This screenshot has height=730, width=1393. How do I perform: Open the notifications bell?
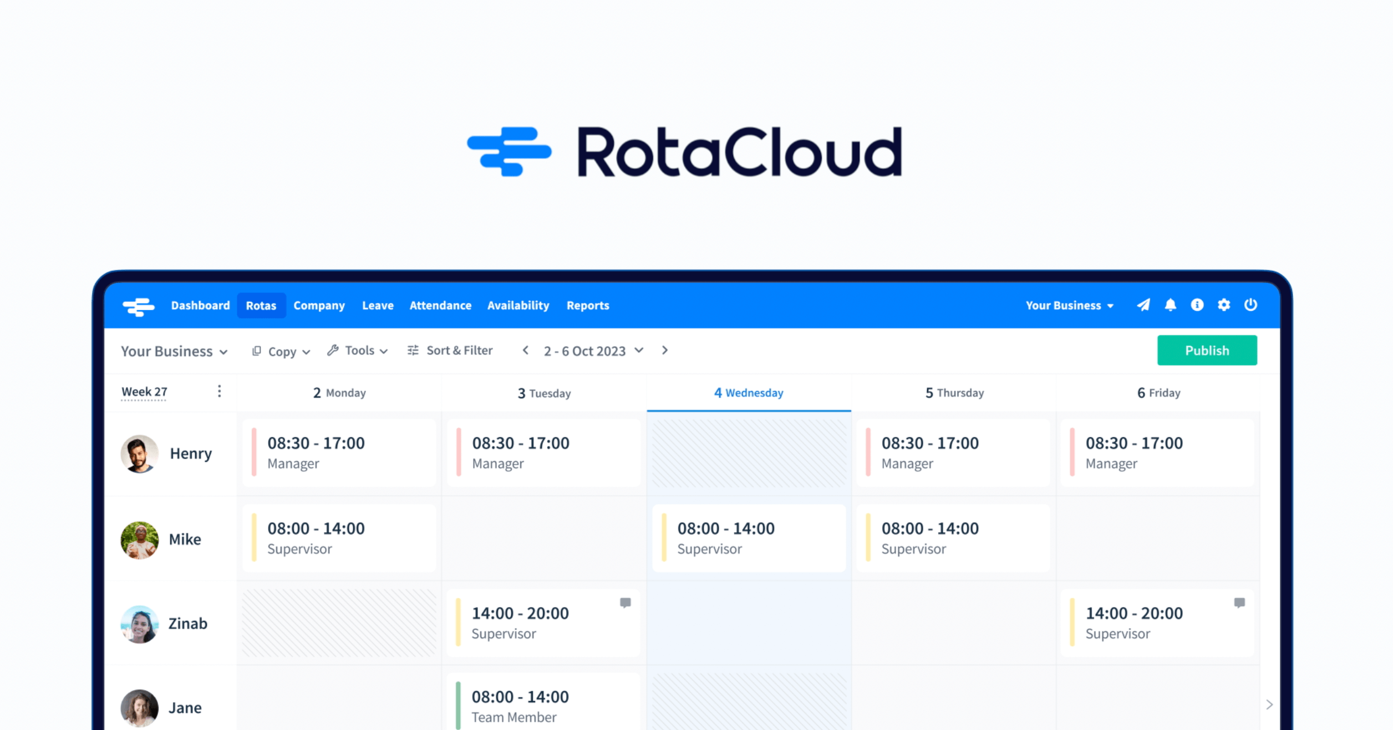click(x=1170, y=305)
